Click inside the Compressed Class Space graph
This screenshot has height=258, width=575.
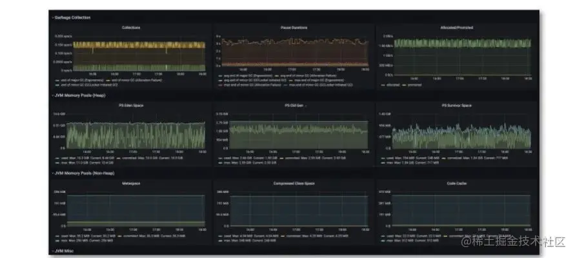click(x=299, y=209)
